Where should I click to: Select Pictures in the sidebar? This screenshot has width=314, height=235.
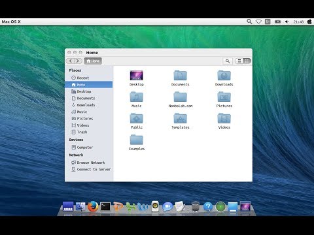click(89, 118)
